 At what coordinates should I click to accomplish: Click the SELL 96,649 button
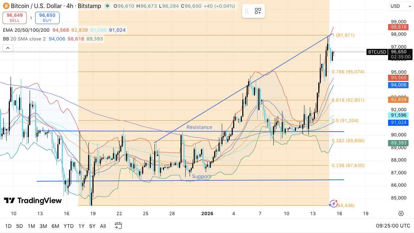[15, 17]
